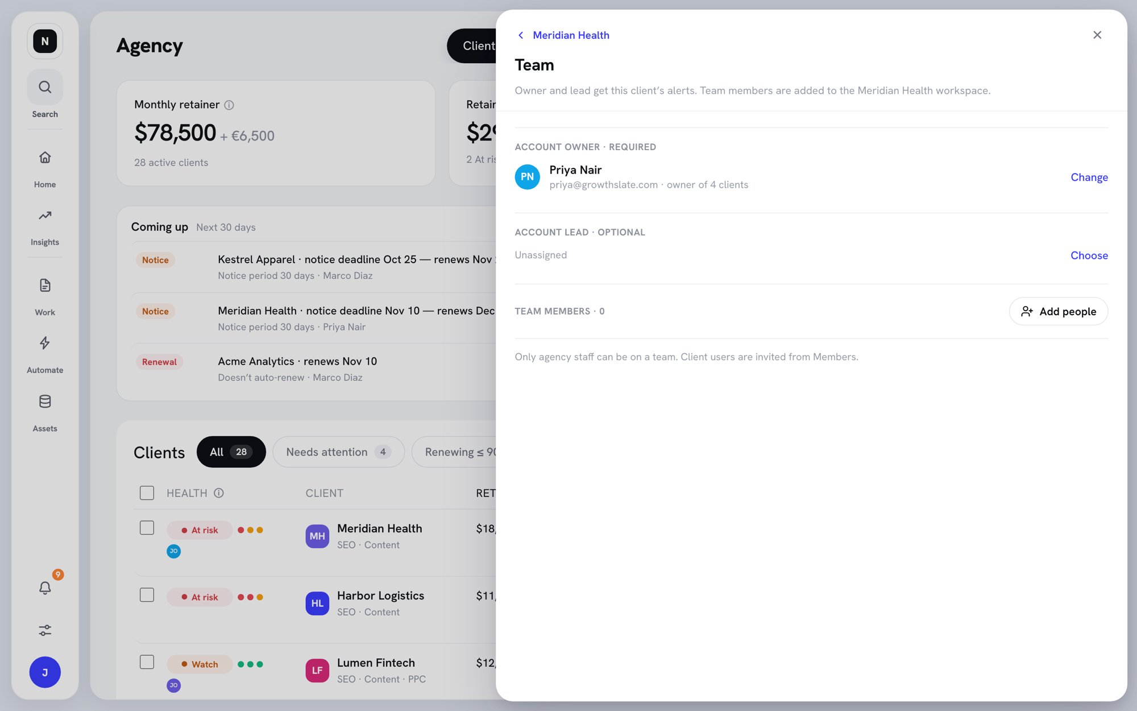Click info icon beside HEALTH column
The image size is (1137, 711).
(x=219, y=493)
